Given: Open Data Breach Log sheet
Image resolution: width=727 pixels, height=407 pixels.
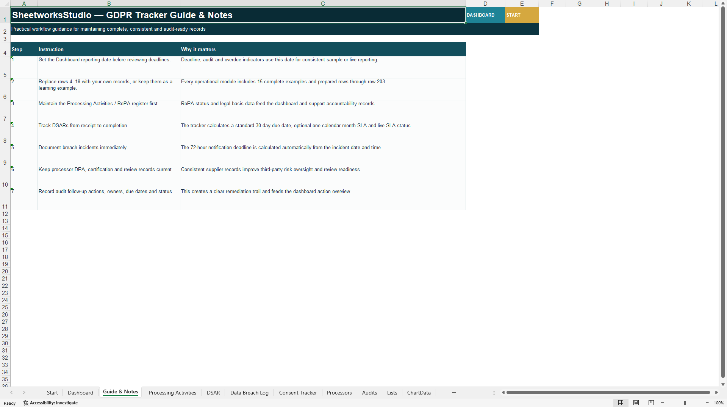Looking at the screenshot, I should (249, 393).
